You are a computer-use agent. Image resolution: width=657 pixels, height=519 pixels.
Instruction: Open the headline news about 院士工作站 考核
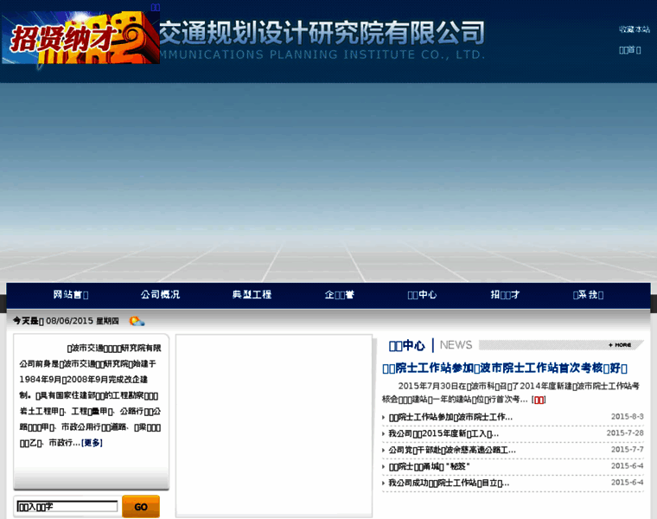tap(505, 368)
